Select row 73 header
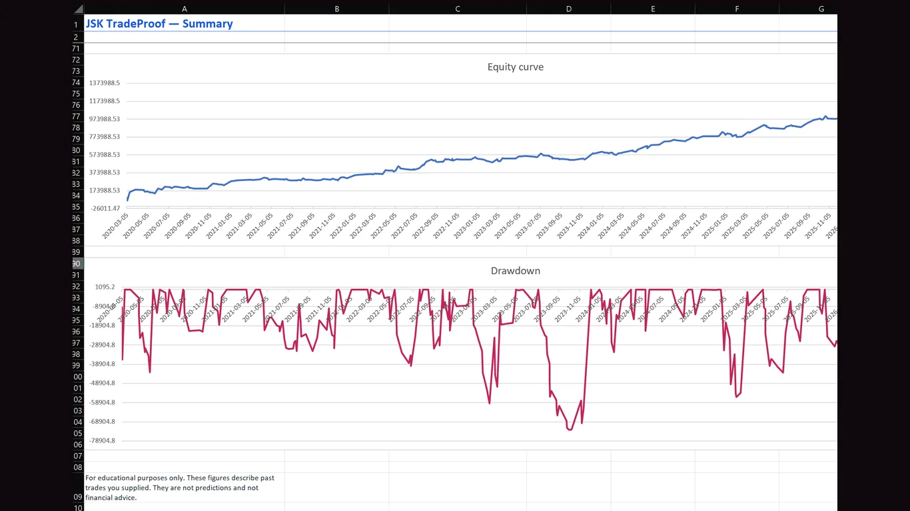This screenshot has height=511, width=910. 78,71
